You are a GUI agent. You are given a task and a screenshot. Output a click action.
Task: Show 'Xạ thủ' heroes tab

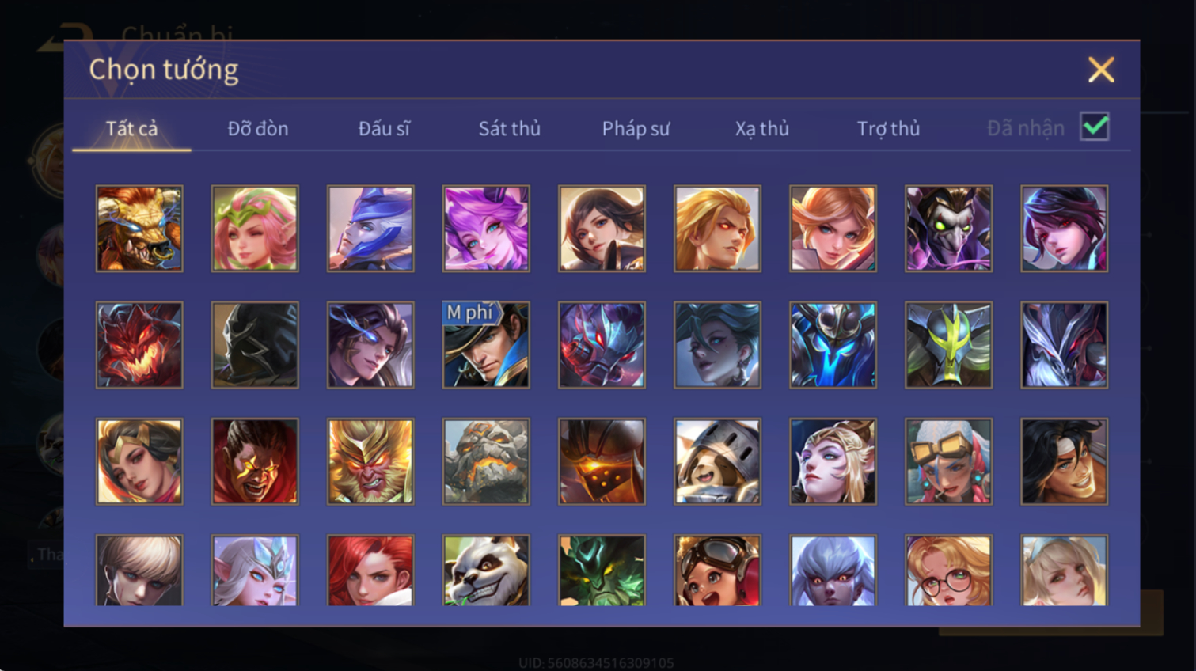762,128
